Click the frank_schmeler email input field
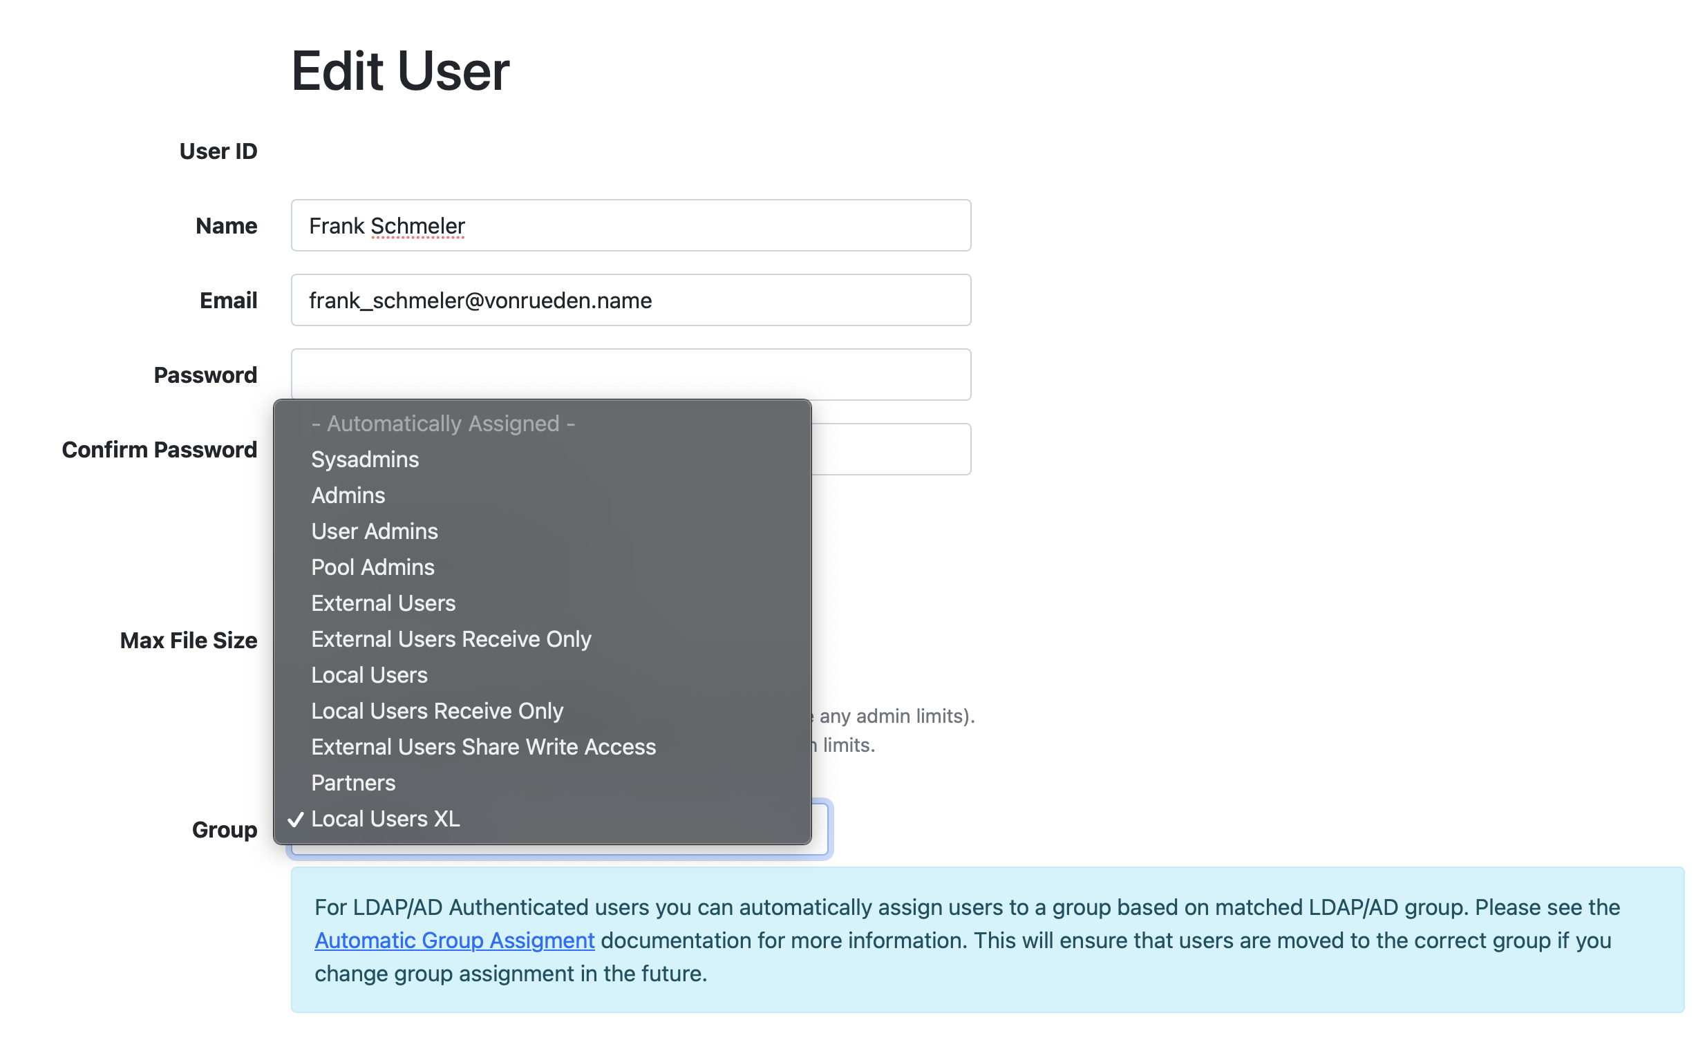1696x1049 pixels. click(630, 300)
